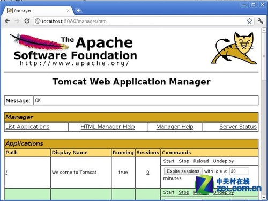The height and width of the screenshot is (201, 268).
Task: Reload the page with the refresh icon
Action: [x=27, y=21]
